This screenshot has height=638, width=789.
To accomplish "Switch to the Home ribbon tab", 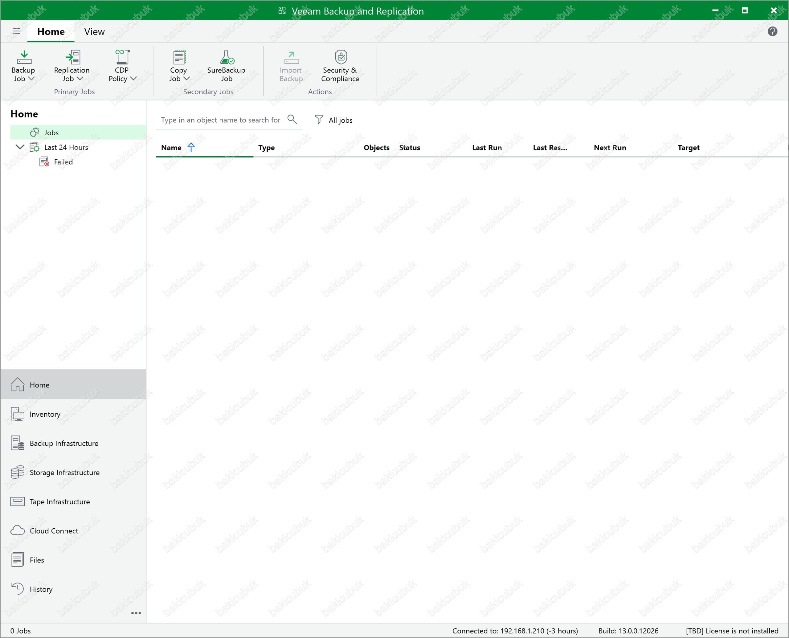I will pyautogui.click(x=51, y=32).
